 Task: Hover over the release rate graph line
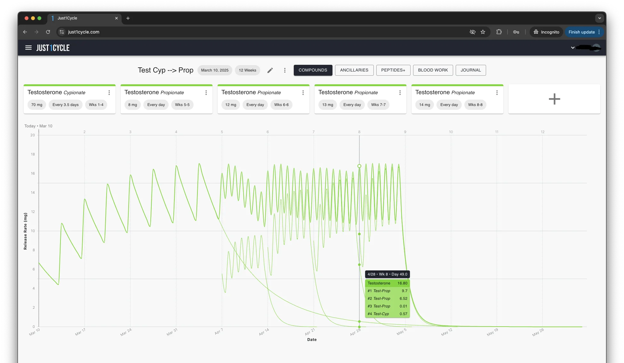(359, 166)
